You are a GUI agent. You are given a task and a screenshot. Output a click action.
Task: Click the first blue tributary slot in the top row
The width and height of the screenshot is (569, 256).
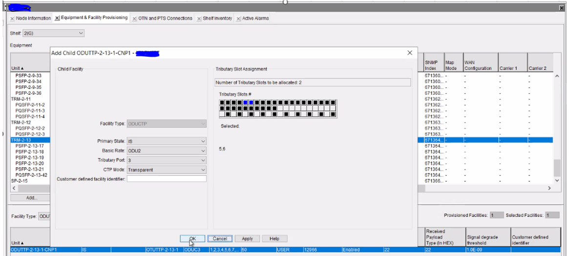[246, 103]
